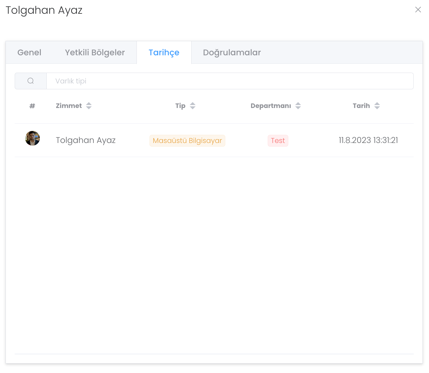The height and width of the screenshot is (373, 429).
Task: Click the Tip column header label
Action: click(x=180, y=106)
